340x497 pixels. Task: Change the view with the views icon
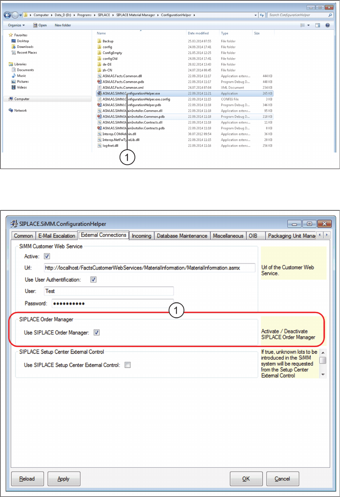pos(302,25)
